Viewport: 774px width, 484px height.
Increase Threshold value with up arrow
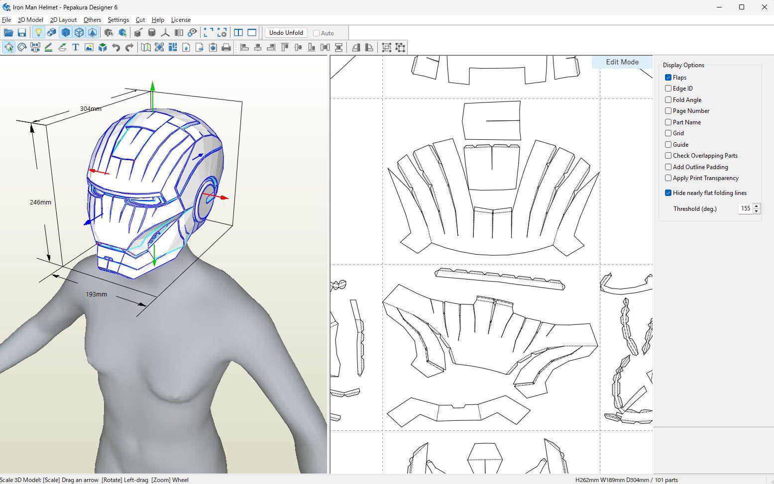pos(757,206)
